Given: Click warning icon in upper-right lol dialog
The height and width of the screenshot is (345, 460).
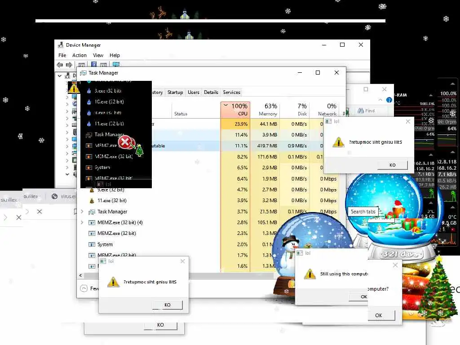Looking at the screenshot, I should [338, 142].
